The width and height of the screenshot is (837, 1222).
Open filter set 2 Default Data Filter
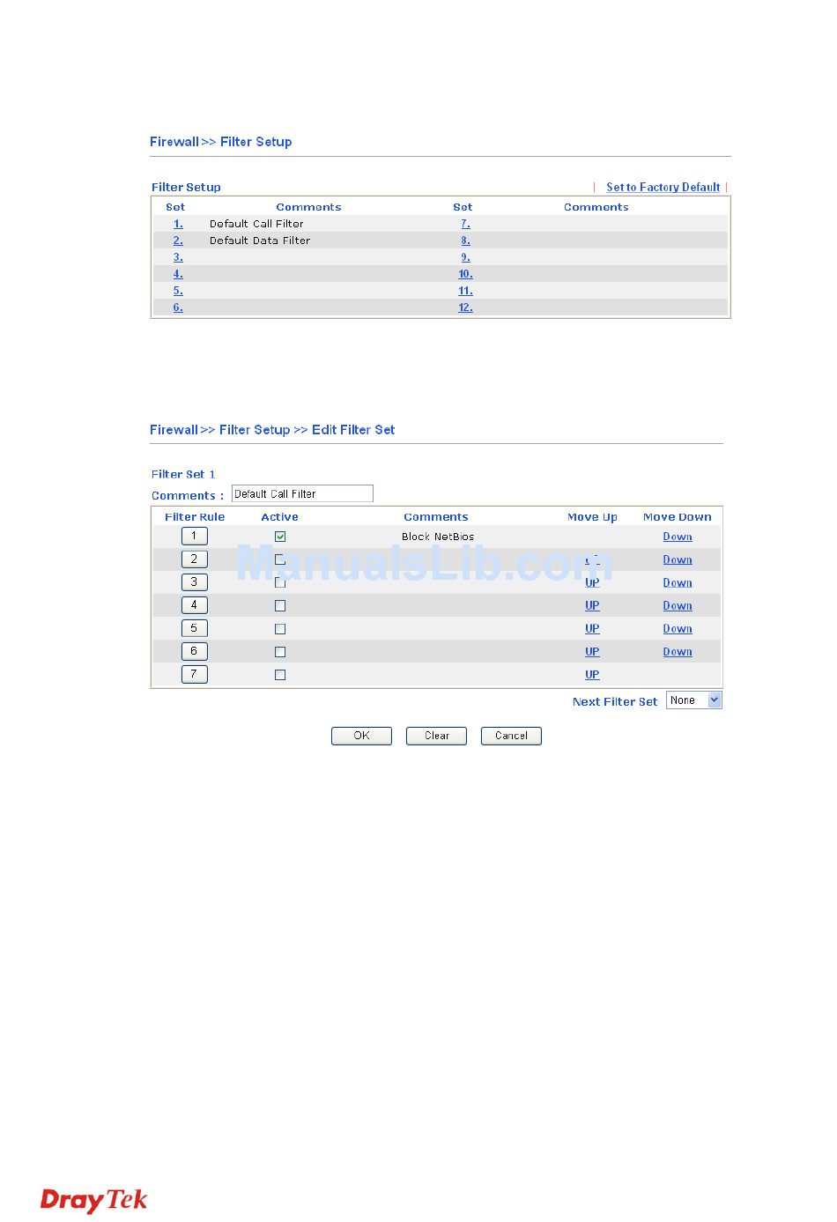[178, 241]
